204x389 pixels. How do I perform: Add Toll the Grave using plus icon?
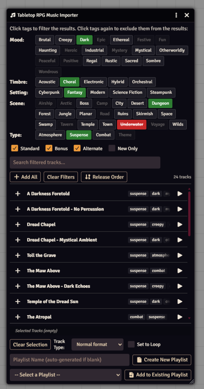click(18, 255)
